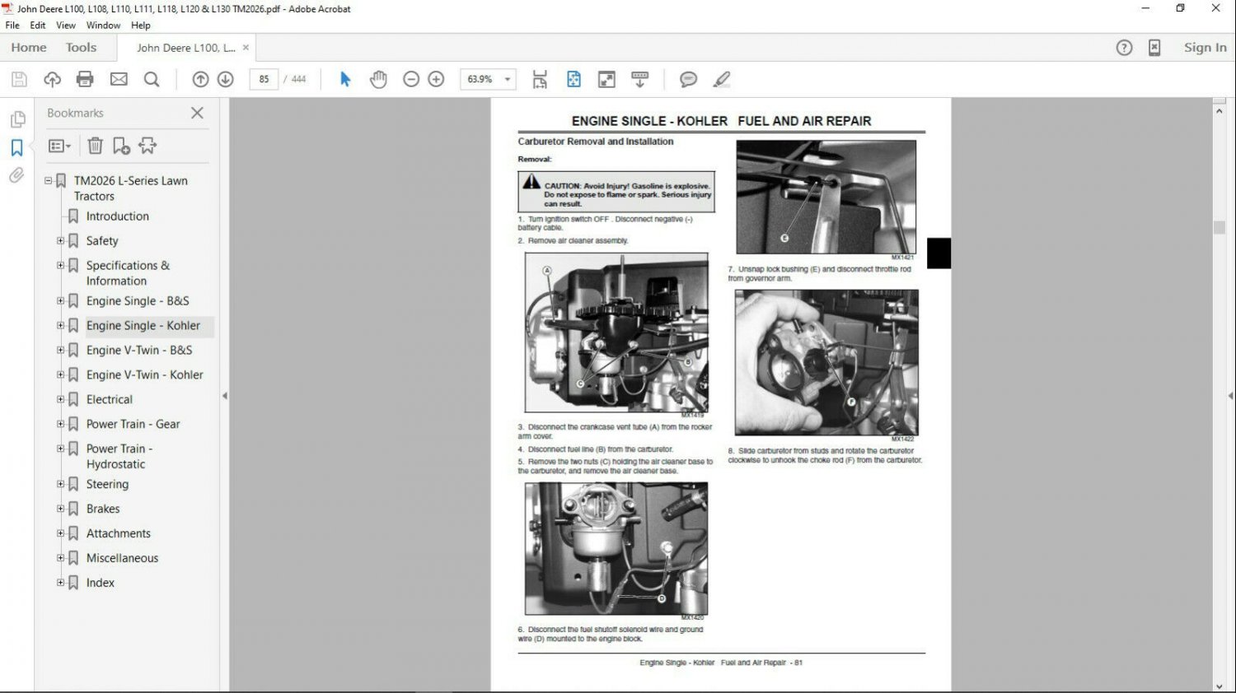Open the Brakes bookmark
Viewport: 1236px width, 693px height.
click(103, 509)
